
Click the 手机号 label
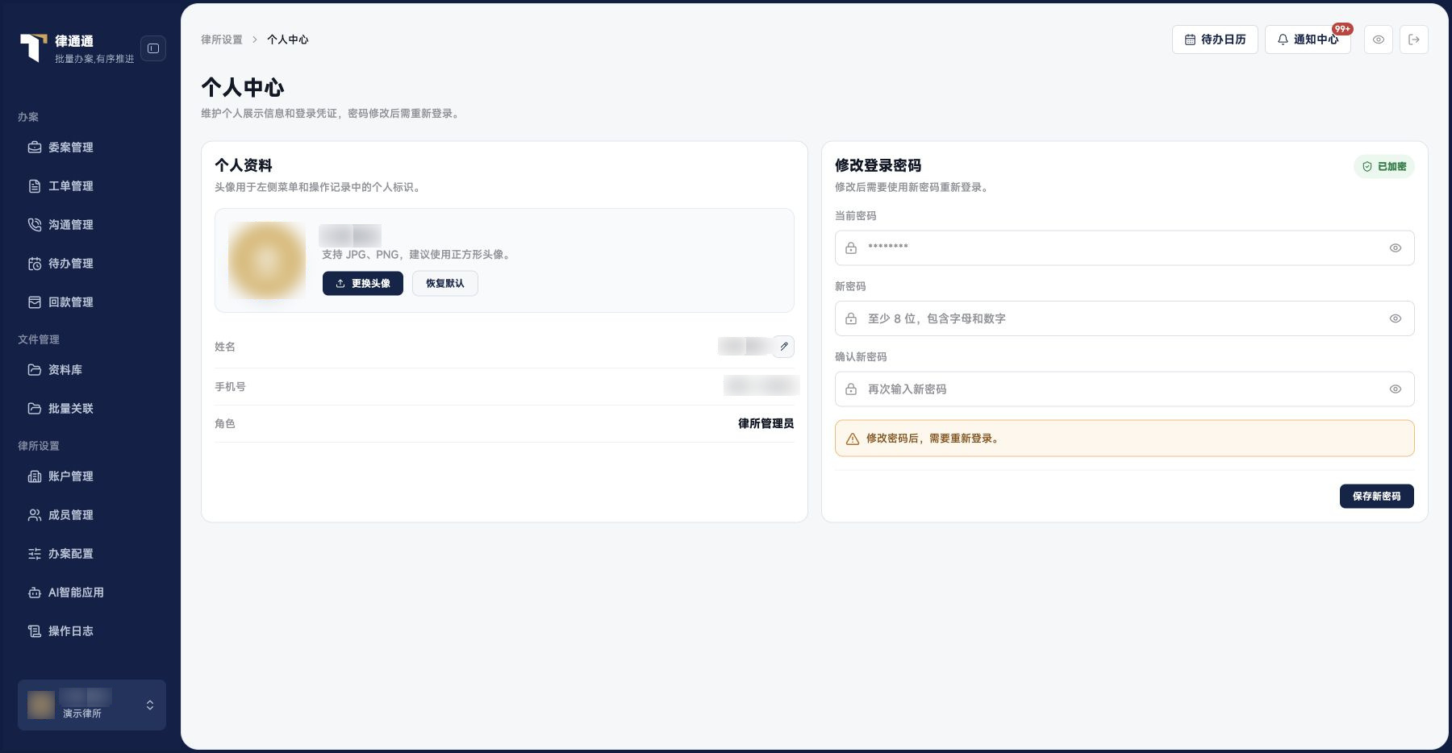point(230,387)
